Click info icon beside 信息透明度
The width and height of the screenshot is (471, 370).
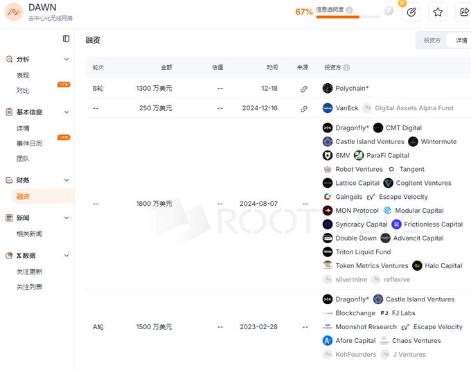pyautogui.click(x=349, y=10)
